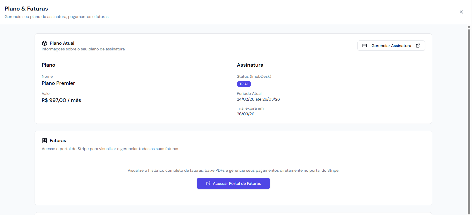Click the R$ 997,00 / mês value
This screenshot has height=215, width=472.
pos(61,100)
